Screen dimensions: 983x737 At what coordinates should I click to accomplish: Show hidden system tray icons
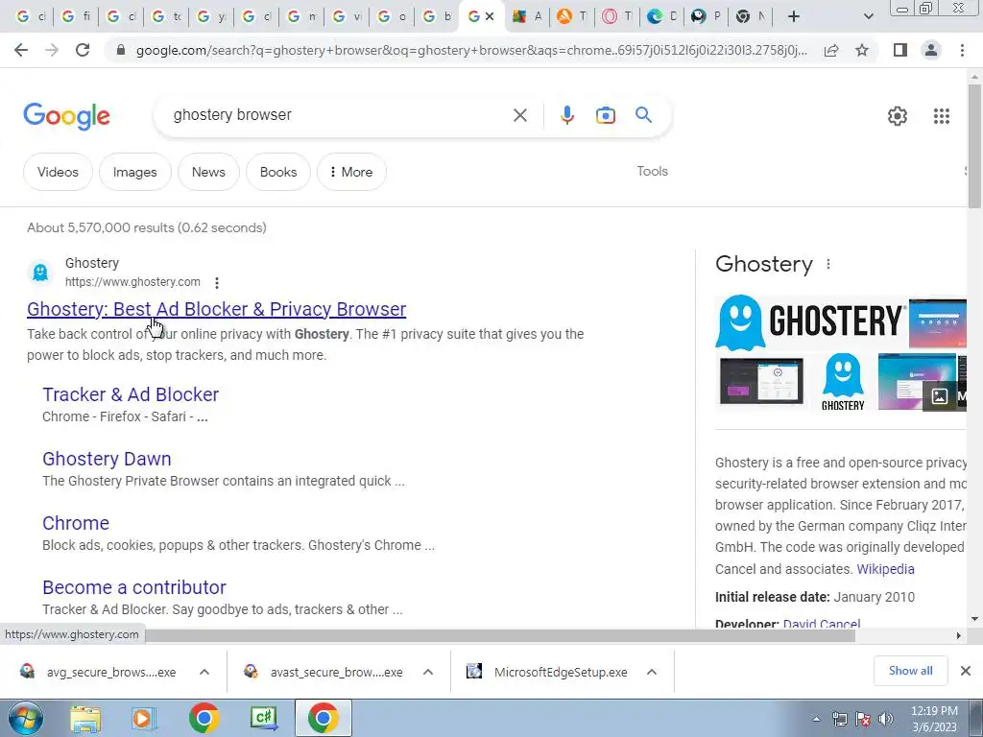[x=816, y=719]
